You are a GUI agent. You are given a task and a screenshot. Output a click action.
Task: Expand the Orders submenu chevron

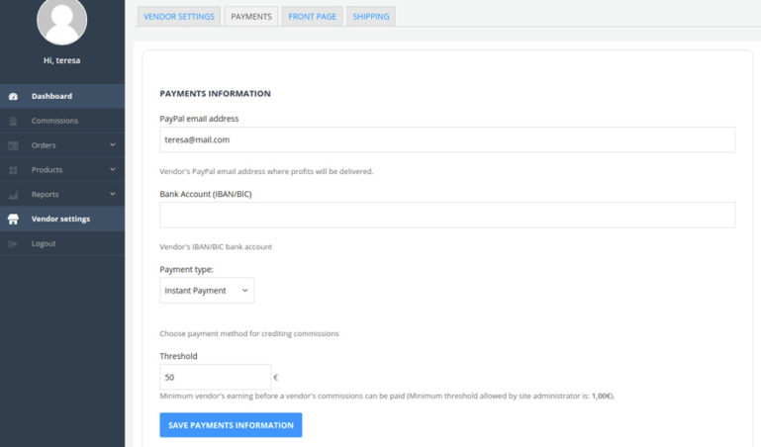pyautogui.click(x=113, y=145)
